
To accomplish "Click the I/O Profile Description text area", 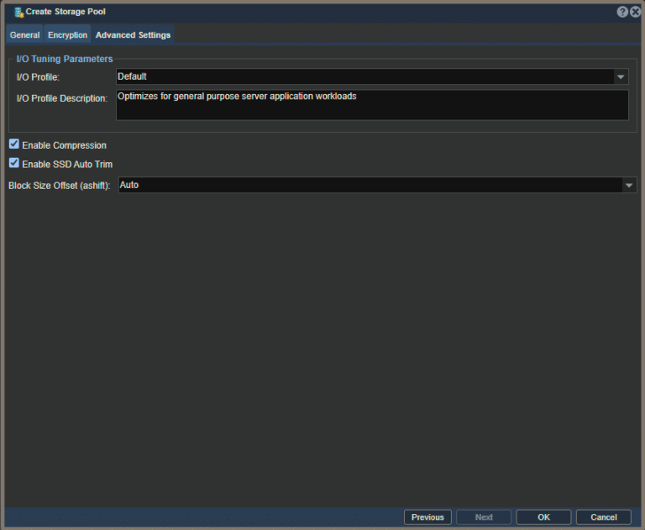I will click(372, 105).
